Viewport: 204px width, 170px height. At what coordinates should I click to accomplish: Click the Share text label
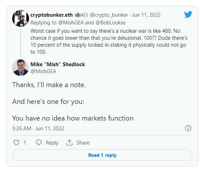[83, 143]
